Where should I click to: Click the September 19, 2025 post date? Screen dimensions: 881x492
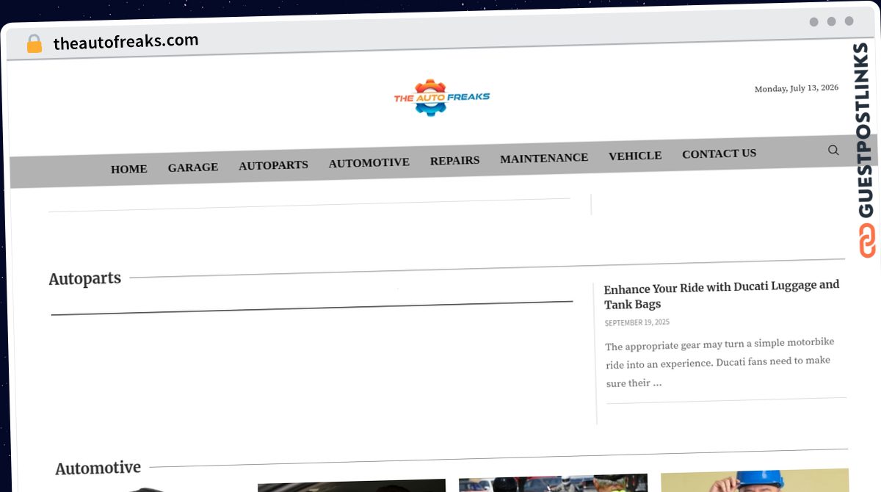point(637,322)
